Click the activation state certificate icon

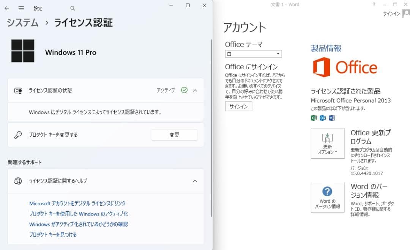(18, 91)
